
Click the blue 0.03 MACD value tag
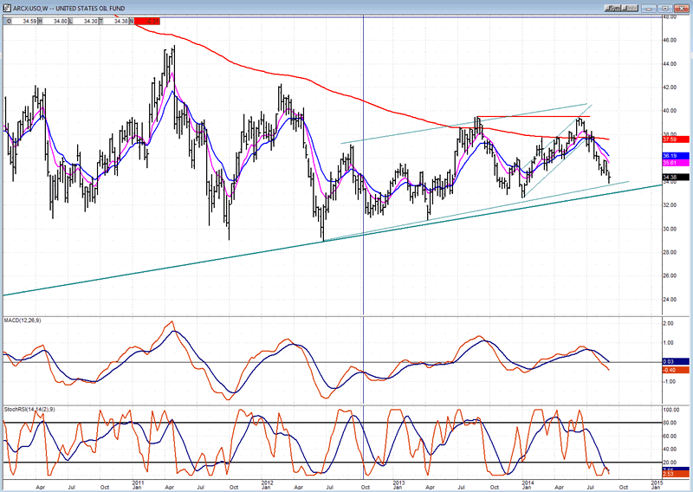pyautogui.click(x=672, y=361)
